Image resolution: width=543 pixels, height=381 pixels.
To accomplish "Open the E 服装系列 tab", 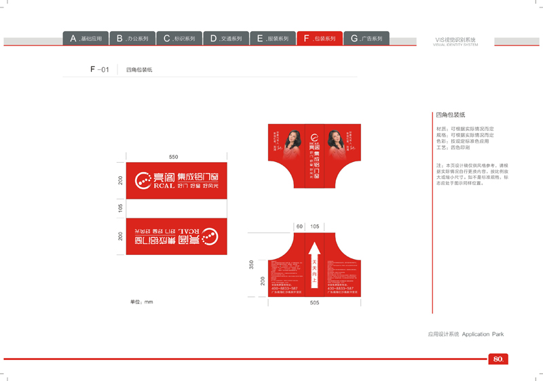I will (x=273, y=39).
